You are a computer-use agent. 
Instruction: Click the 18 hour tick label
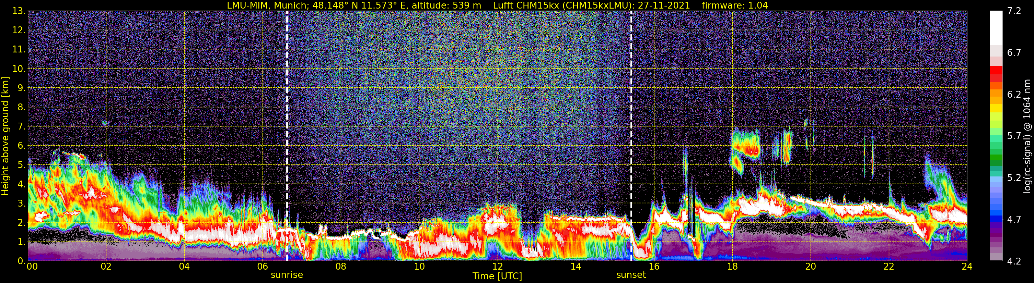click(732, 267)
